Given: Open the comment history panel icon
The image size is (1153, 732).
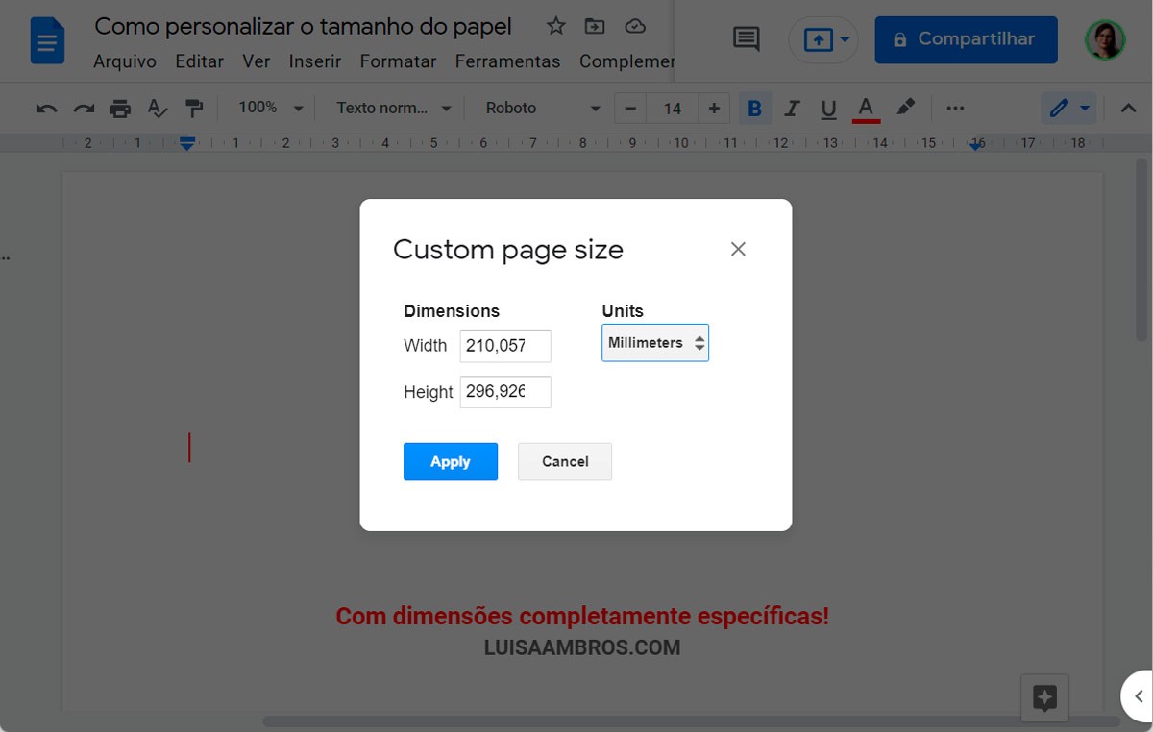Looking at the screenshot, I should (748, 38).
